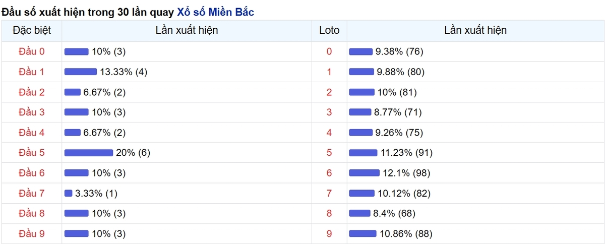The image size is (605, 244).
Task: Click the Đầu 3 row label
Action: tap(31, 112)
